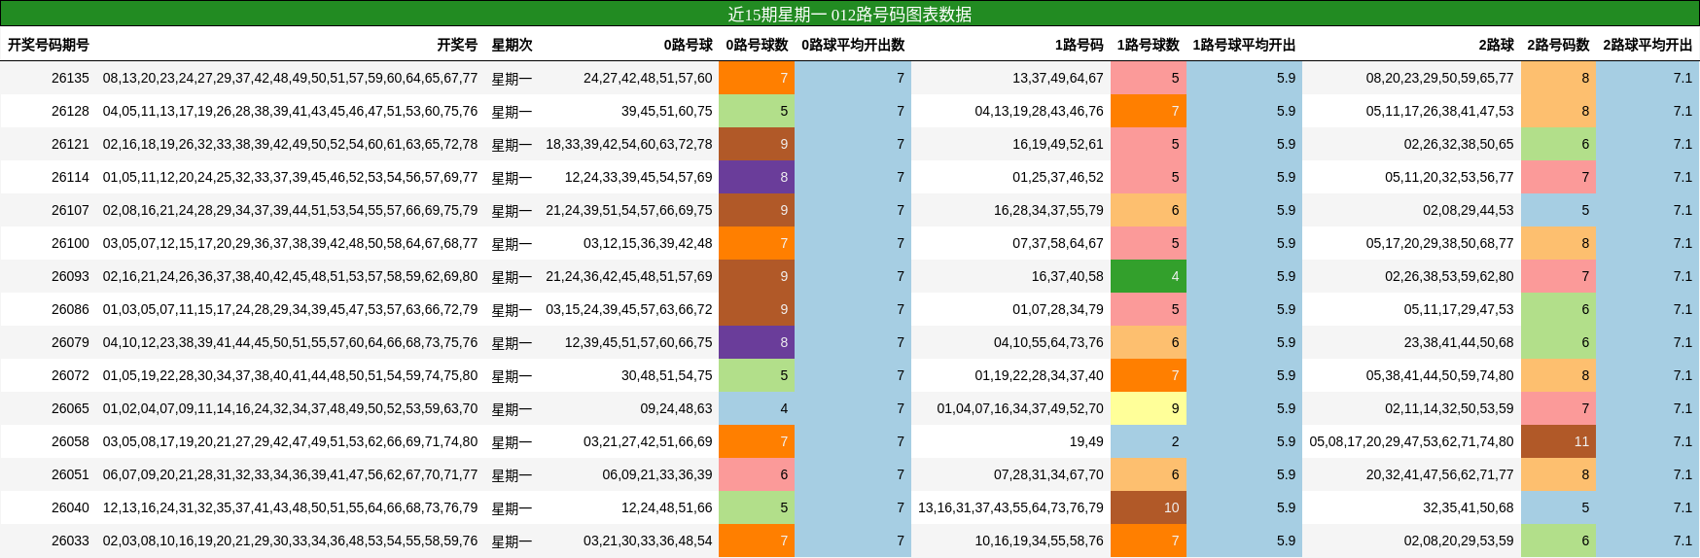The image size is (1700, 558).
Task: Click 7.1 average cell in row 26135
Action: click(1648, 78)
